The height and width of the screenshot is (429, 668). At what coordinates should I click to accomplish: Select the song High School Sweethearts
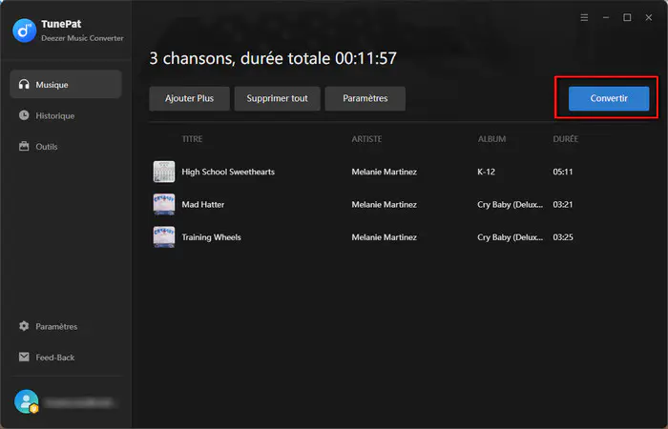pos(228,172)
